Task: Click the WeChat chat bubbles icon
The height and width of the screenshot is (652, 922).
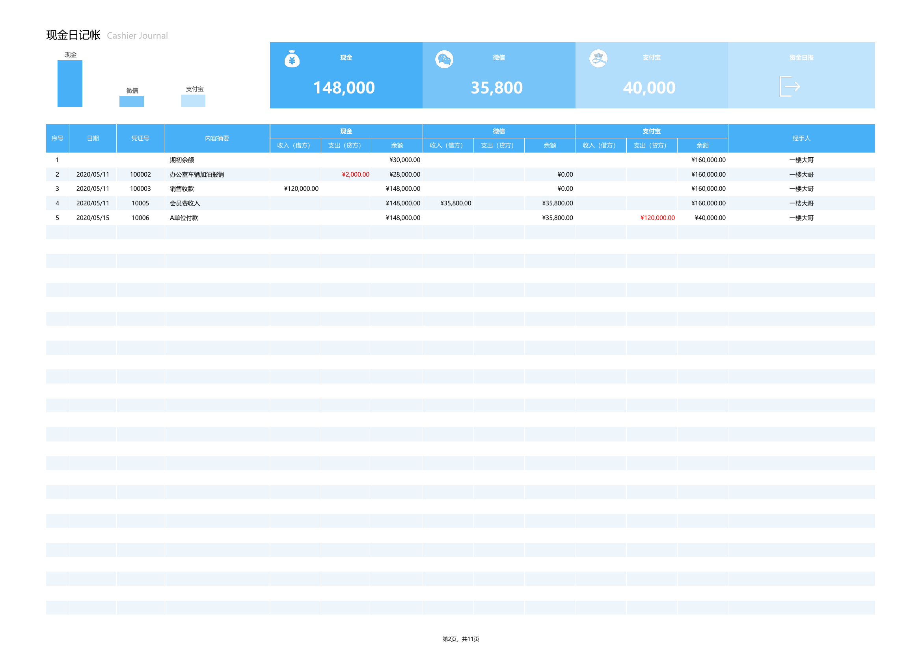Action: pos(444,60)
